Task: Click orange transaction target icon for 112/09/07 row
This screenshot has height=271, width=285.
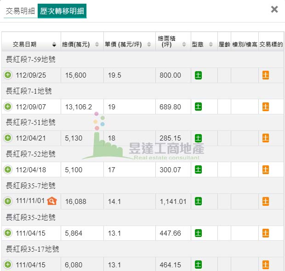Action: coord(266,107)
